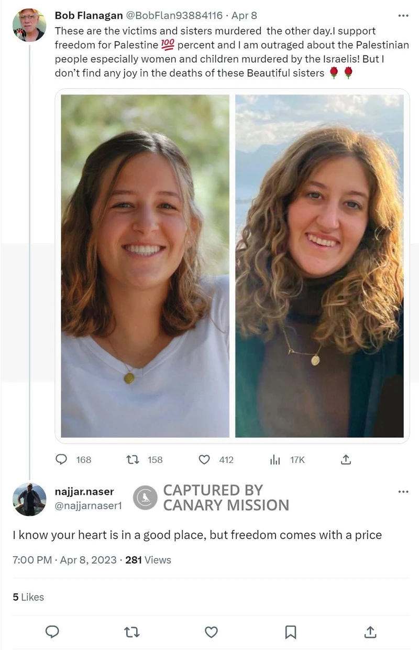Open Bob Flanagan's profile avatar

pyautogui.click(x=29, y=25)
